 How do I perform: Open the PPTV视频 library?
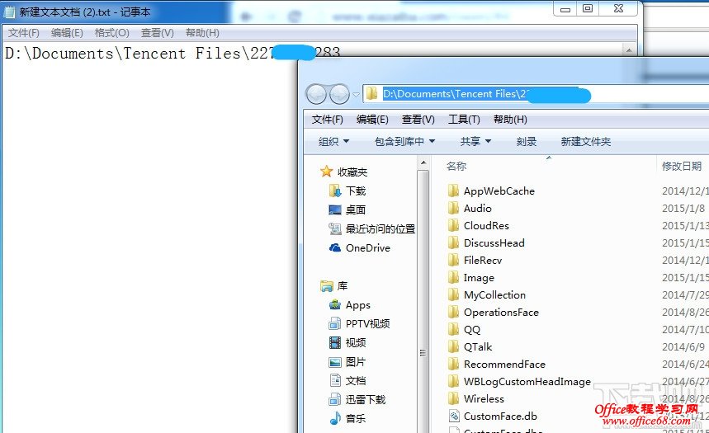[367, 323]
